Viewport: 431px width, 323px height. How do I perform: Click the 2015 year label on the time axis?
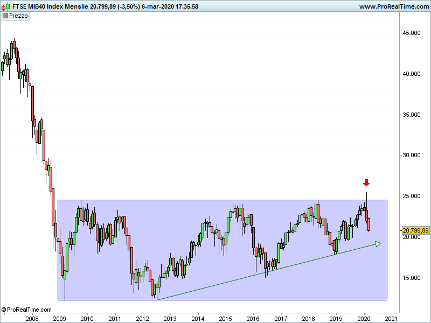click(x=225, y=319)
